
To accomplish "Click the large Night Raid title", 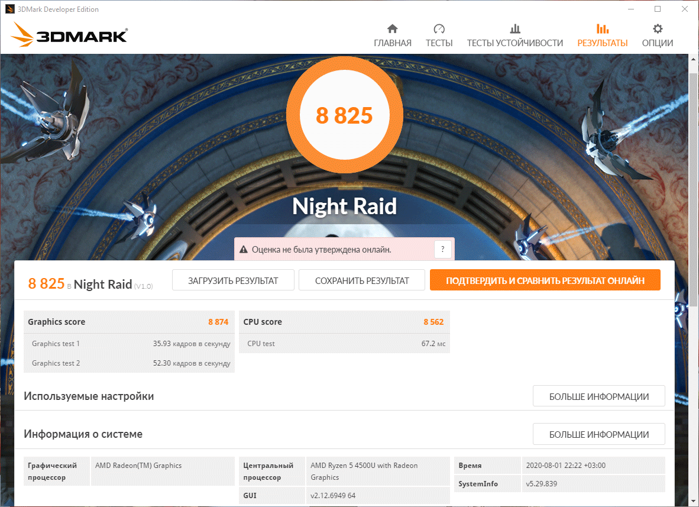I will (345, 206).
